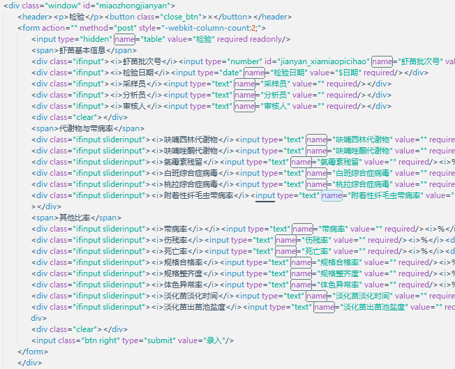Place cursor on the header opening tag

point(35,17)
